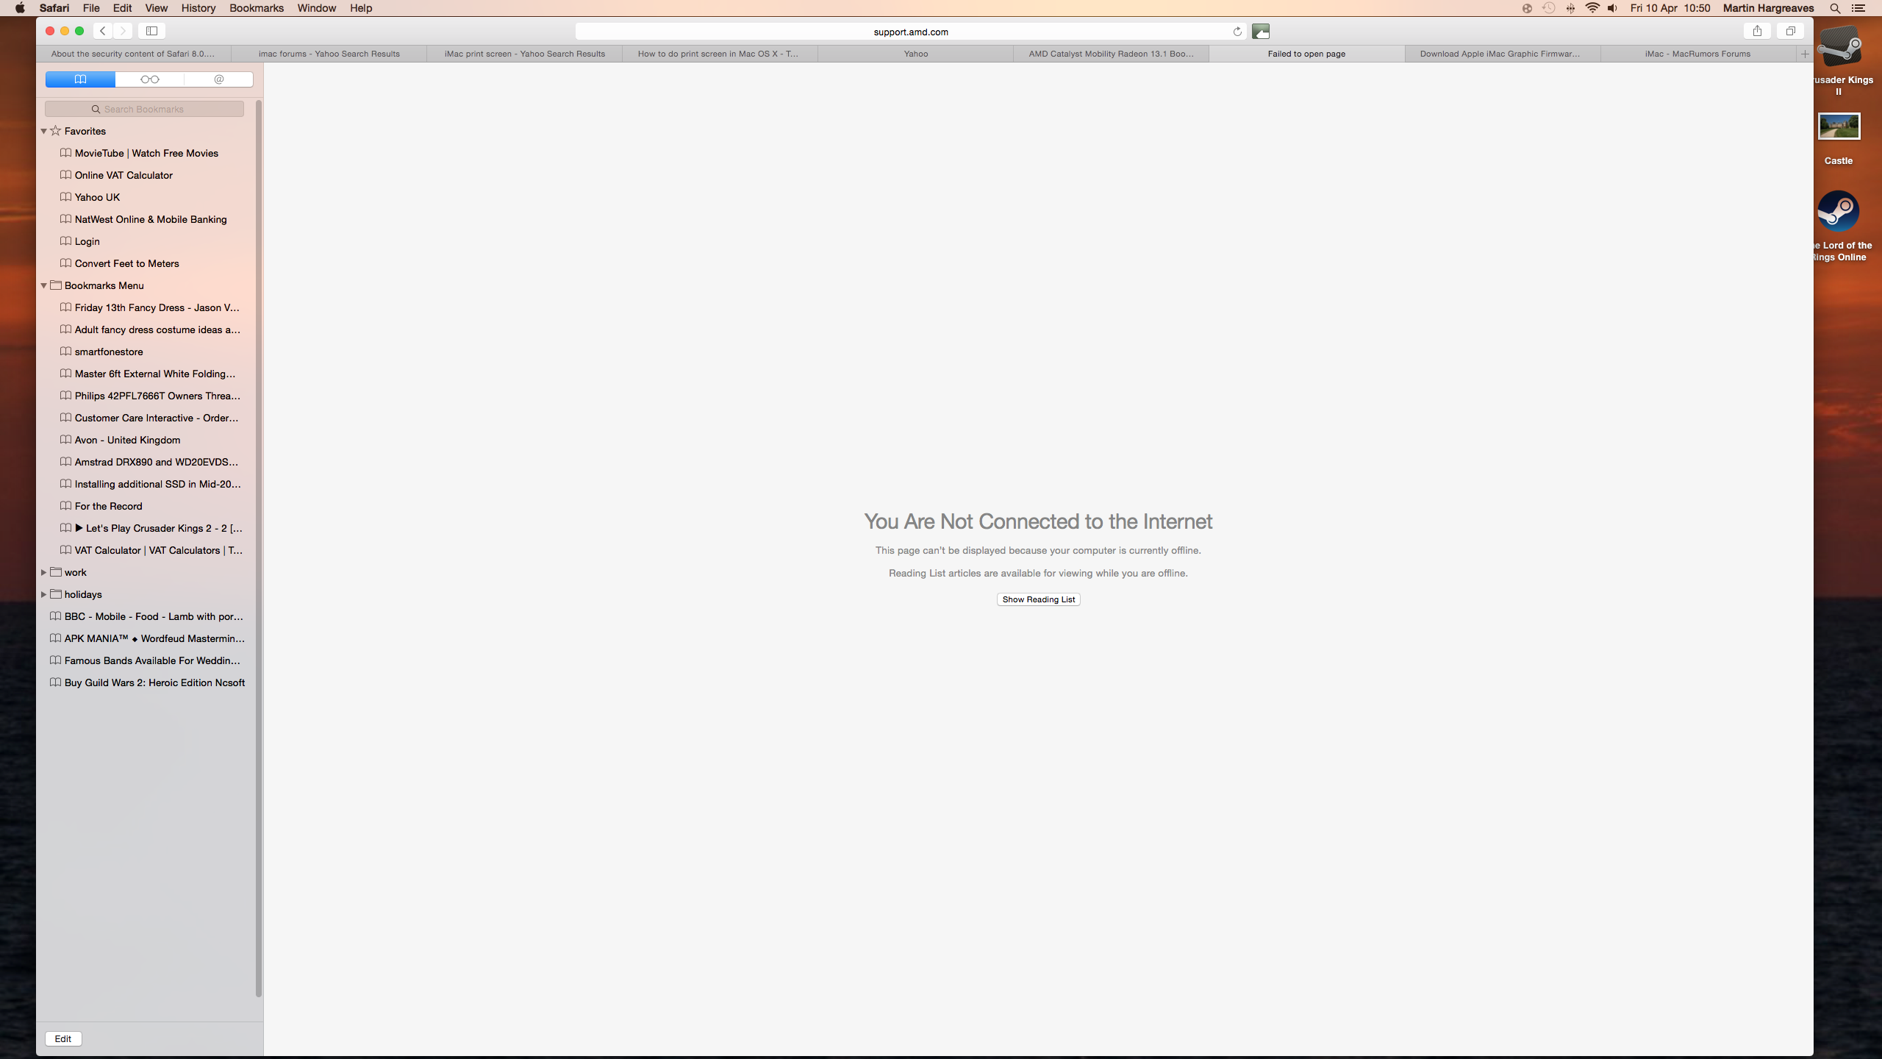Click the show all tabs icon
Image resolution: width=1882 pixels, height=1059 pixels.
[1791, 31]
